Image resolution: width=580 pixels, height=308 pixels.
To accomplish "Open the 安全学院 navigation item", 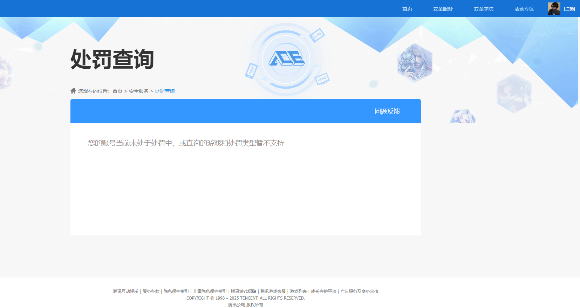I will click(483, 9).
